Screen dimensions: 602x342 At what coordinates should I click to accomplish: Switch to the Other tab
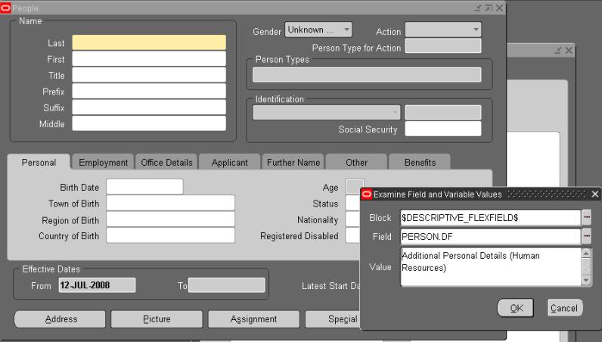(x=357, y=163)
